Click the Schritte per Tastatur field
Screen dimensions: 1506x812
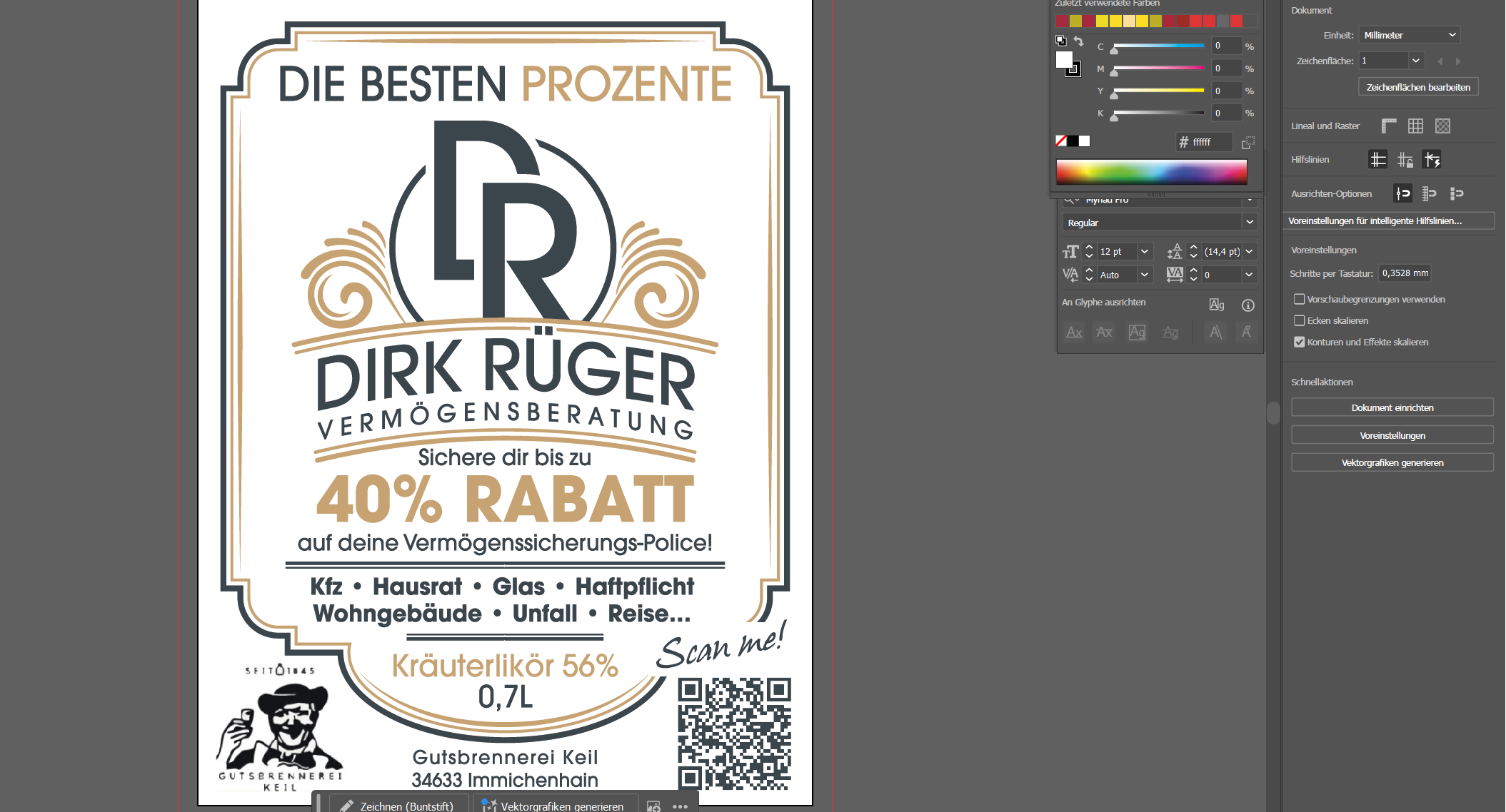point(1405,273)
